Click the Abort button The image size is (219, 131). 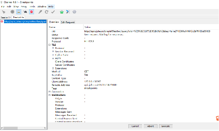[150, 126]
